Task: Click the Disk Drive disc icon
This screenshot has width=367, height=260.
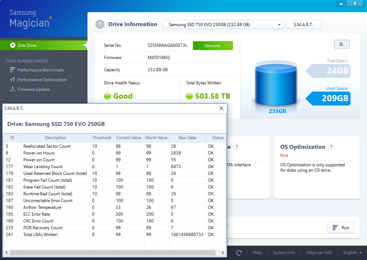Action: click(x=13, y=45)
